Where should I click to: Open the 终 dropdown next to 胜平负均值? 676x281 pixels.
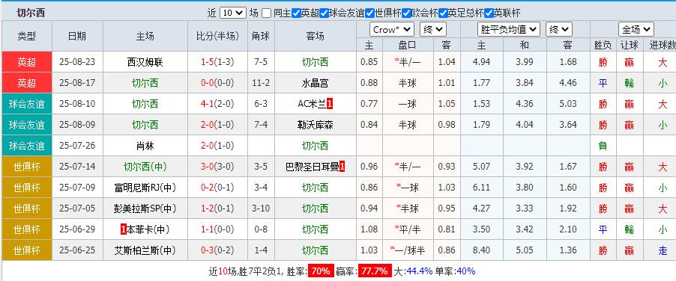(559, 30)
